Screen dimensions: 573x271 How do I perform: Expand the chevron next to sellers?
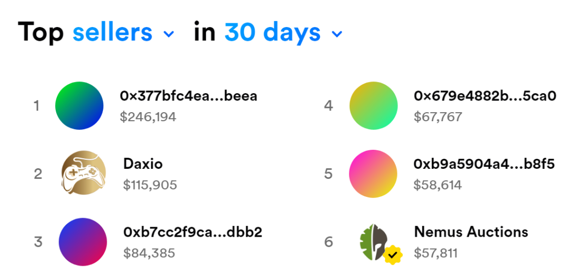pyautogui.click(x=169, y=34)
